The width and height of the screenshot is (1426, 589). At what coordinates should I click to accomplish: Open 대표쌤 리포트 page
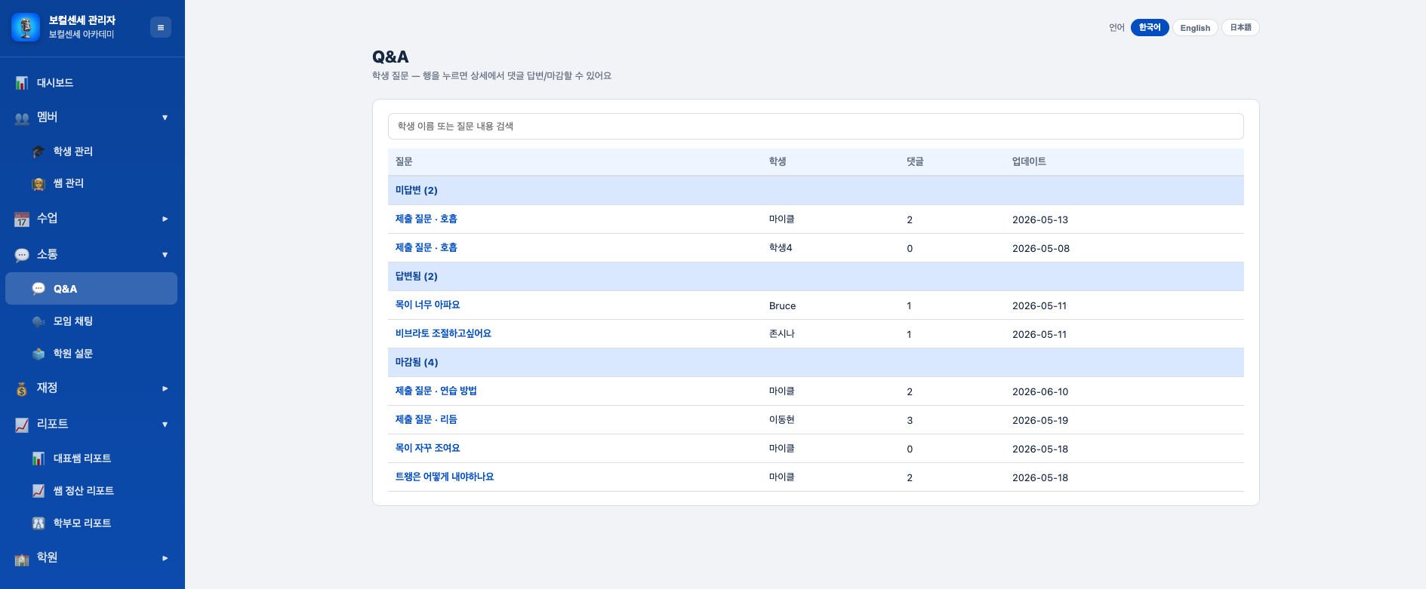pos(91,459)
